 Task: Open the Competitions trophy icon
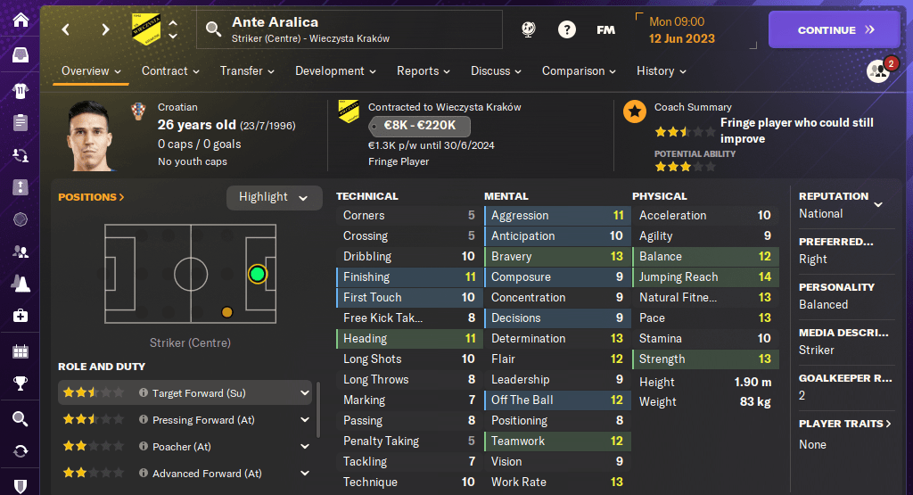(20, 384)
